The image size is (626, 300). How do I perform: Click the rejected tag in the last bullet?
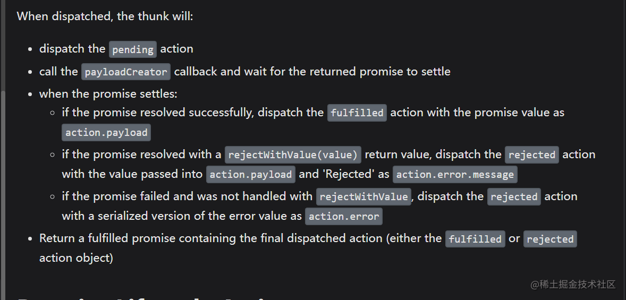(550, 239)
